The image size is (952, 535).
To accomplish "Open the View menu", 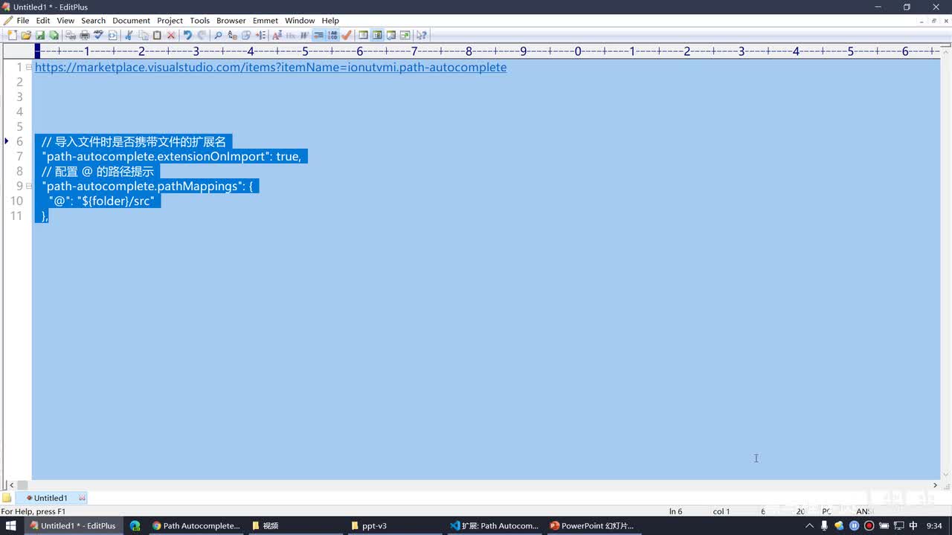I will (x=65, y=21).
